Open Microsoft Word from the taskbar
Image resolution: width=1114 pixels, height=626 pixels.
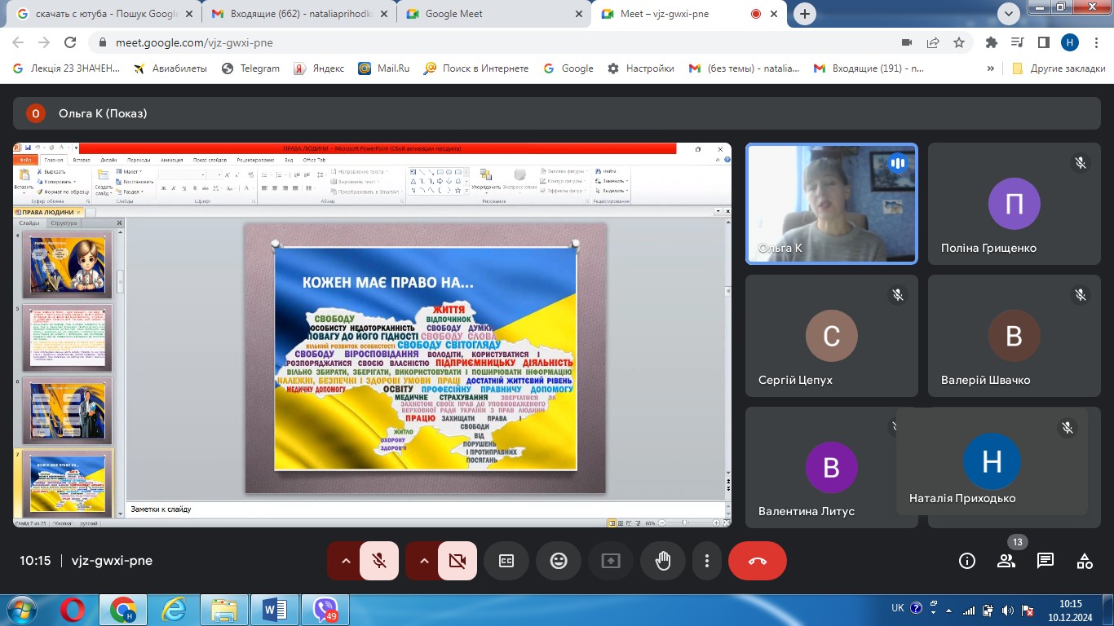tap(274, 609)
